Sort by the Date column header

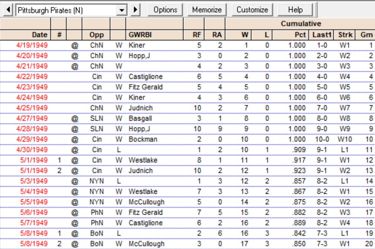coord(25,35)
